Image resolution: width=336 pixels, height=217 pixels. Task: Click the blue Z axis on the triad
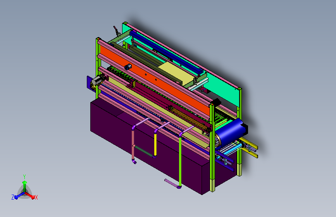19,196
